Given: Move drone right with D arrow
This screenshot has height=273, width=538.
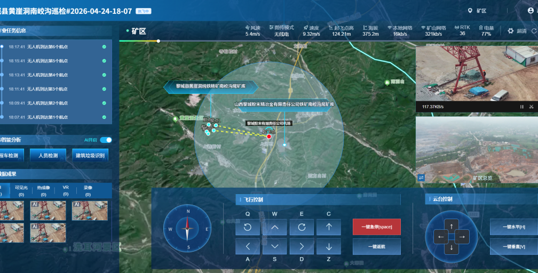Looking at the screenshot, I should pos(302,246).
